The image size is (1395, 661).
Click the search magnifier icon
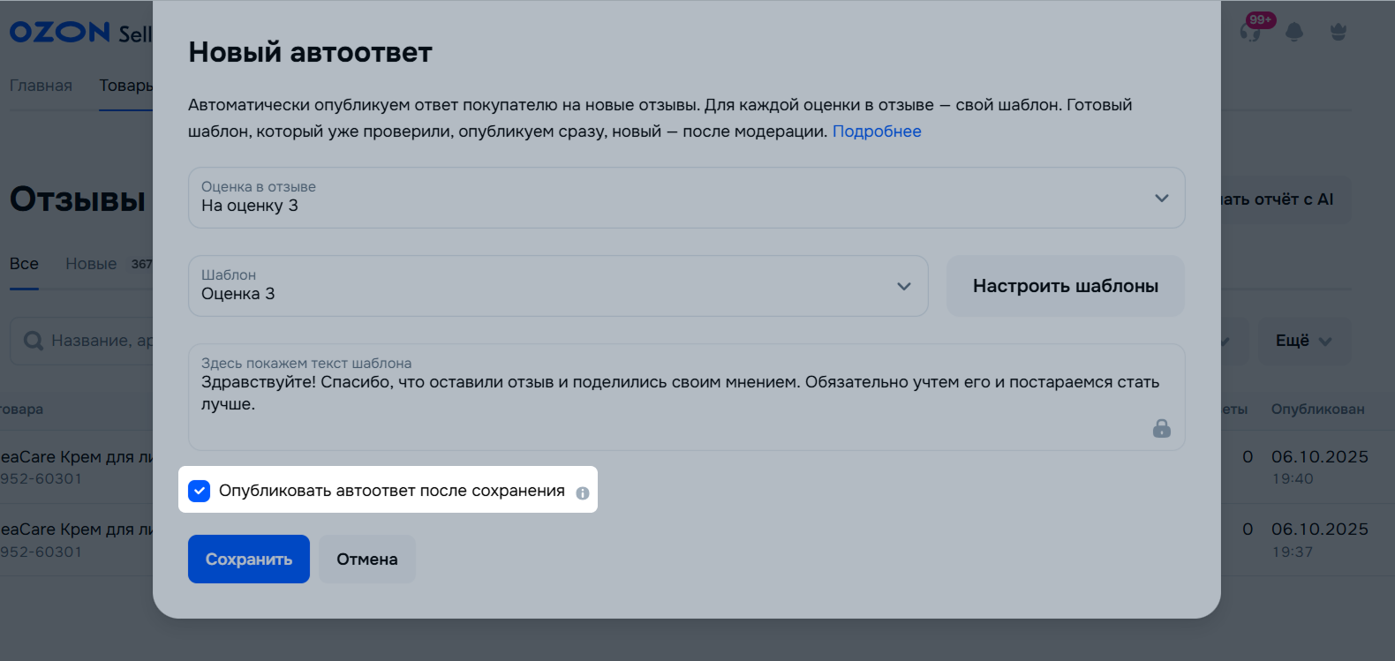point(34,341)
